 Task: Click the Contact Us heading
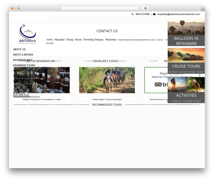point(107,31)
